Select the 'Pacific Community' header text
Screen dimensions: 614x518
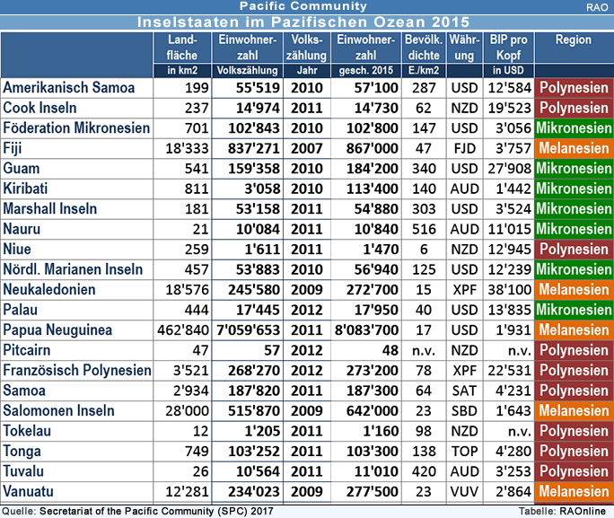303,7
